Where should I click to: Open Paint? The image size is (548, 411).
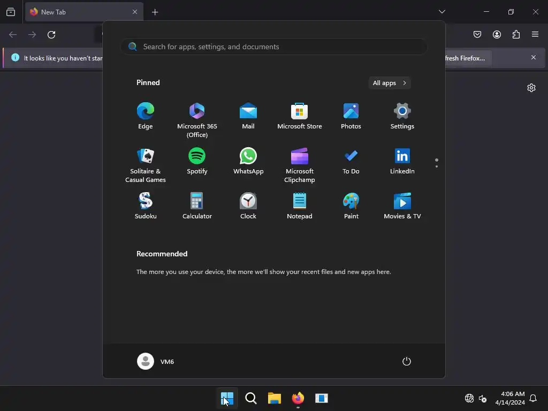351,206
